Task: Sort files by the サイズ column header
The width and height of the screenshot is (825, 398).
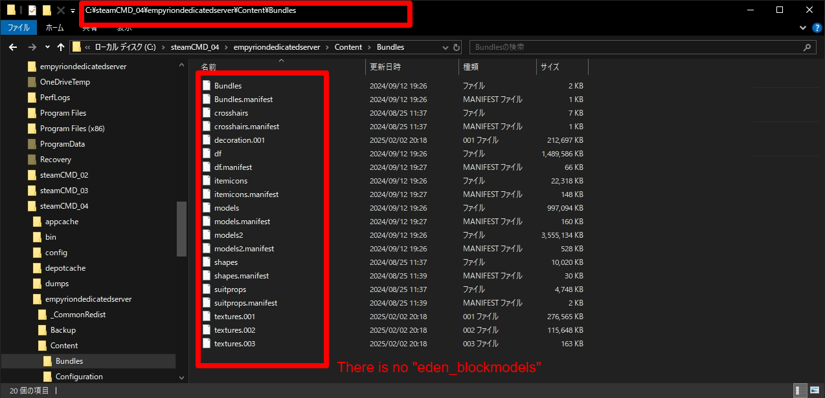Action: pyautogui.click(x=550, y=67)
